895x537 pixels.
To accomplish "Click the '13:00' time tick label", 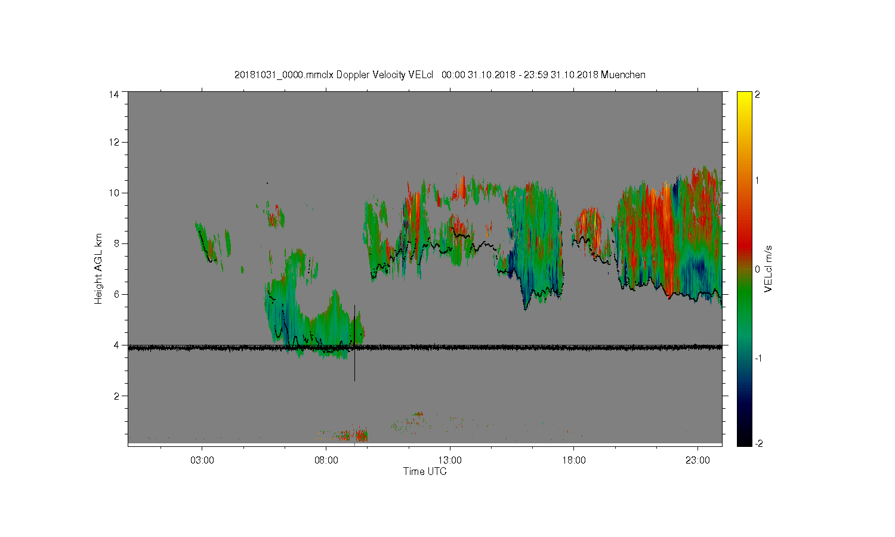I will coord(450,461).
